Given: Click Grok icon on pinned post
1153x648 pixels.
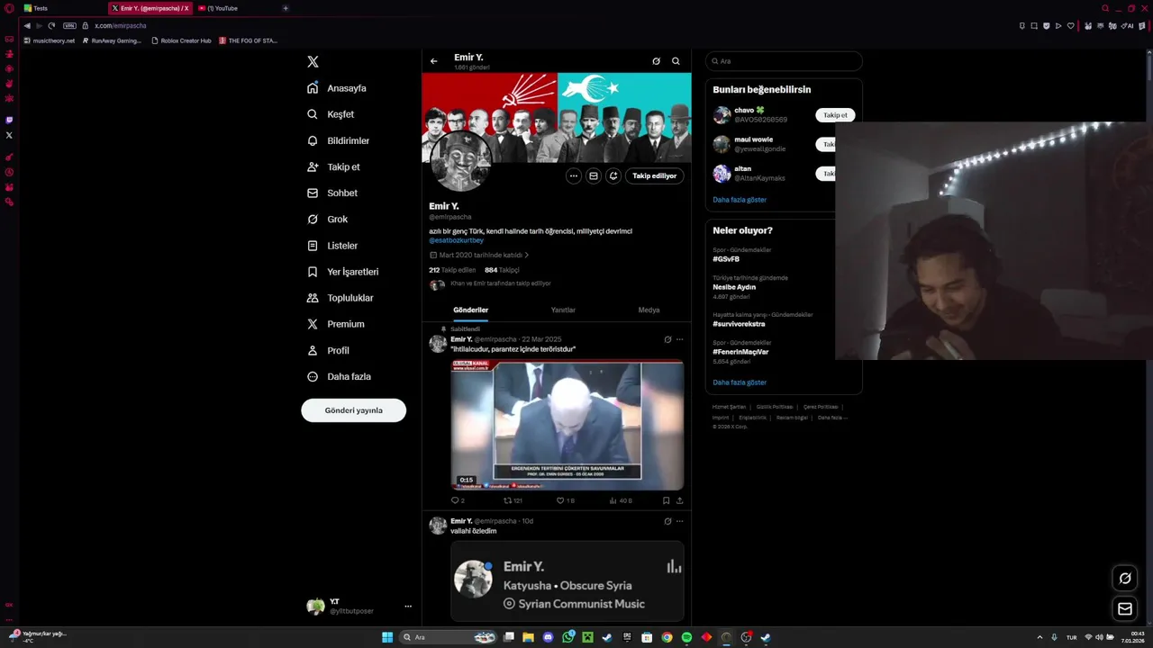Looking at the screenshot, I should coord(667,339).
